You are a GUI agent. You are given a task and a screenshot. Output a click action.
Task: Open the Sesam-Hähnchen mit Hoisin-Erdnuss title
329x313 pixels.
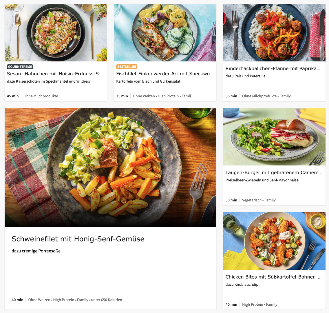tap(55, 74)
